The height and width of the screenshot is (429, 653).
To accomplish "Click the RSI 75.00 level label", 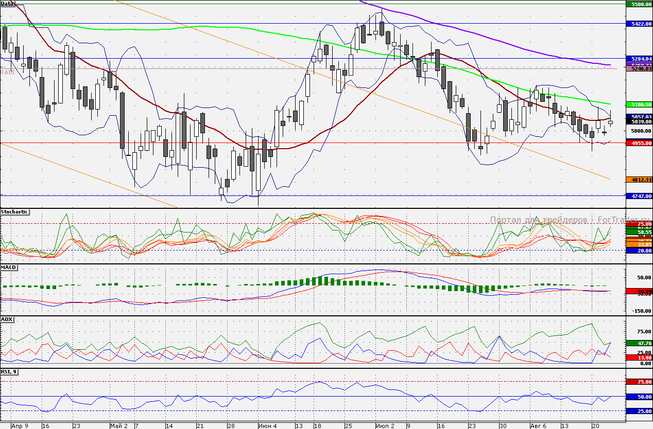I will point(639,382).
